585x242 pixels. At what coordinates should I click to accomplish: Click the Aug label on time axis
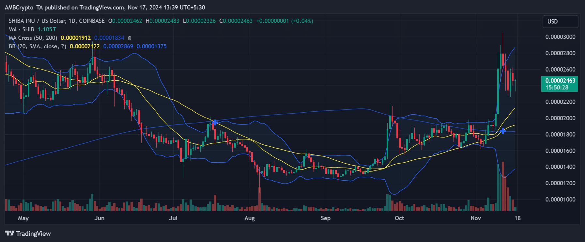pos(250,218)
